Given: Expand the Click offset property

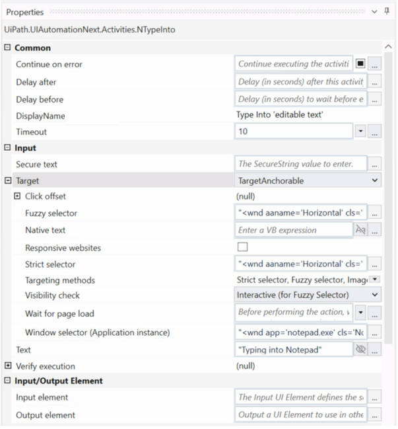Looking at the screenshot, I should coord(17,196).
